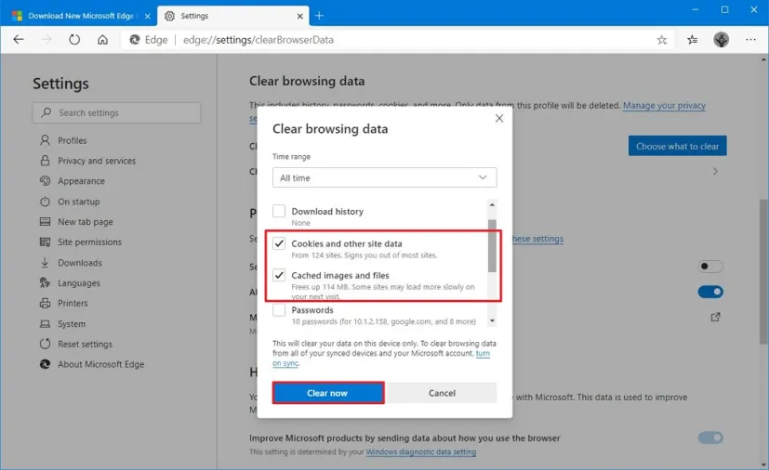Open a new tab with plus icon

(x=319, y=16)
